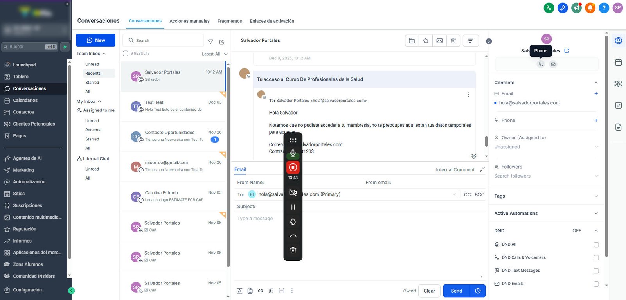Open the blue sparkles AI assistant icon
This screenshot has width=626, height=300.
(x=563, y=7)
